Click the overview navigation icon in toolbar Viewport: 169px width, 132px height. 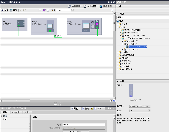[112, 10]
